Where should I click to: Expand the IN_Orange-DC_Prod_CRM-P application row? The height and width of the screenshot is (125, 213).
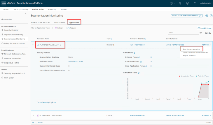pos(33,115)
